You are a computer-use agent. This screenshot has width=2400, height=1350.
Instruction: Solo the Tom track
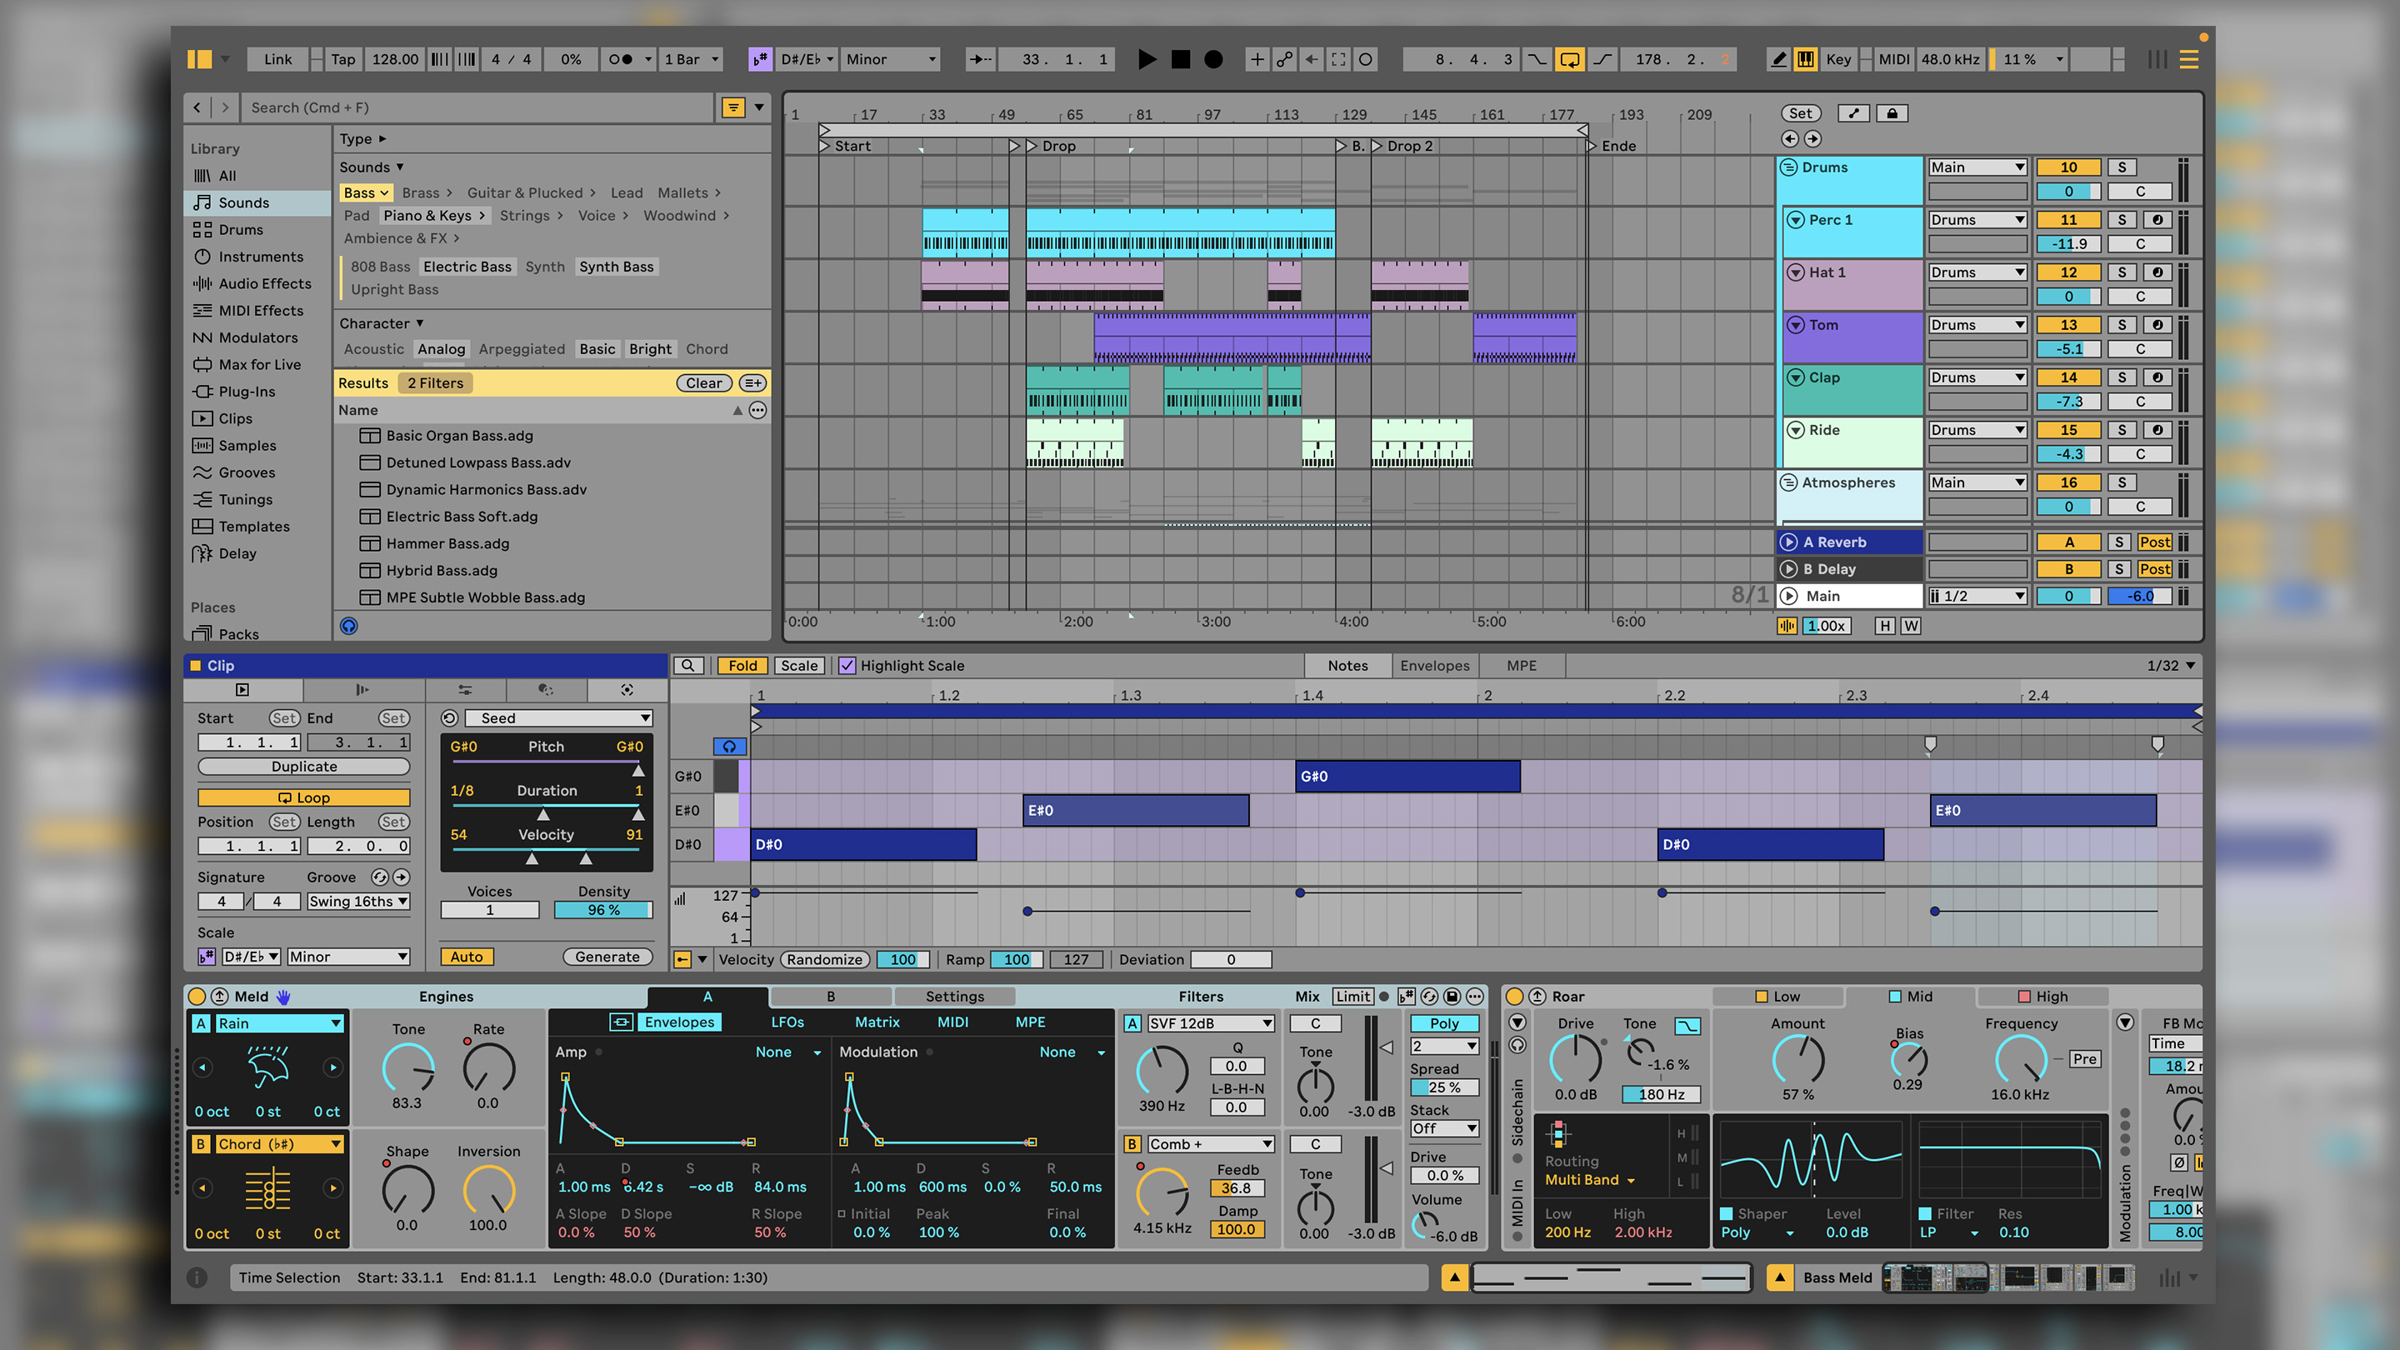2122,324
